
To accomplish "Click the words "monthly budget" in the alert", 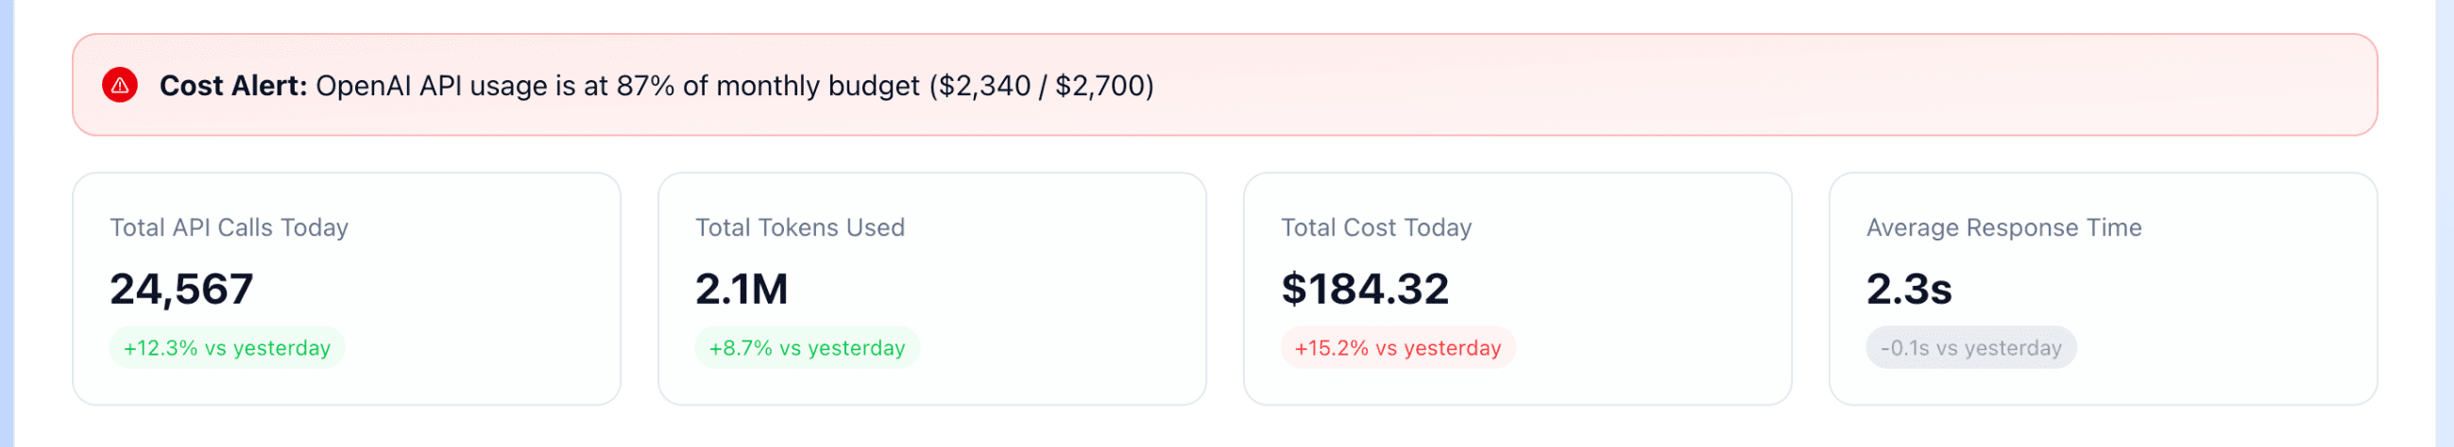I will click(x=817, y=86).
